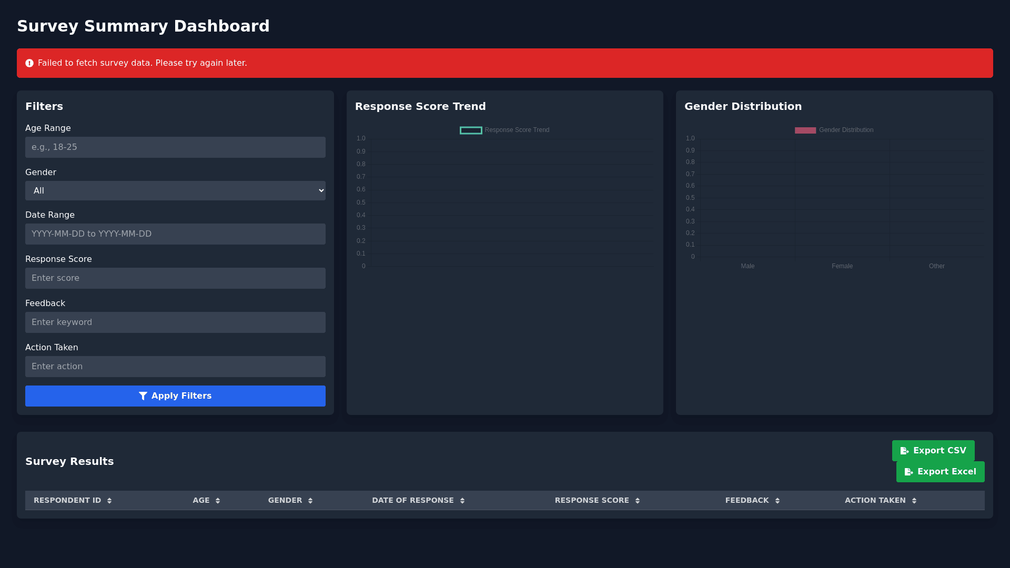Click the Response Score input box
This screenshot has height=568, width=1010.
click(175, 278)
